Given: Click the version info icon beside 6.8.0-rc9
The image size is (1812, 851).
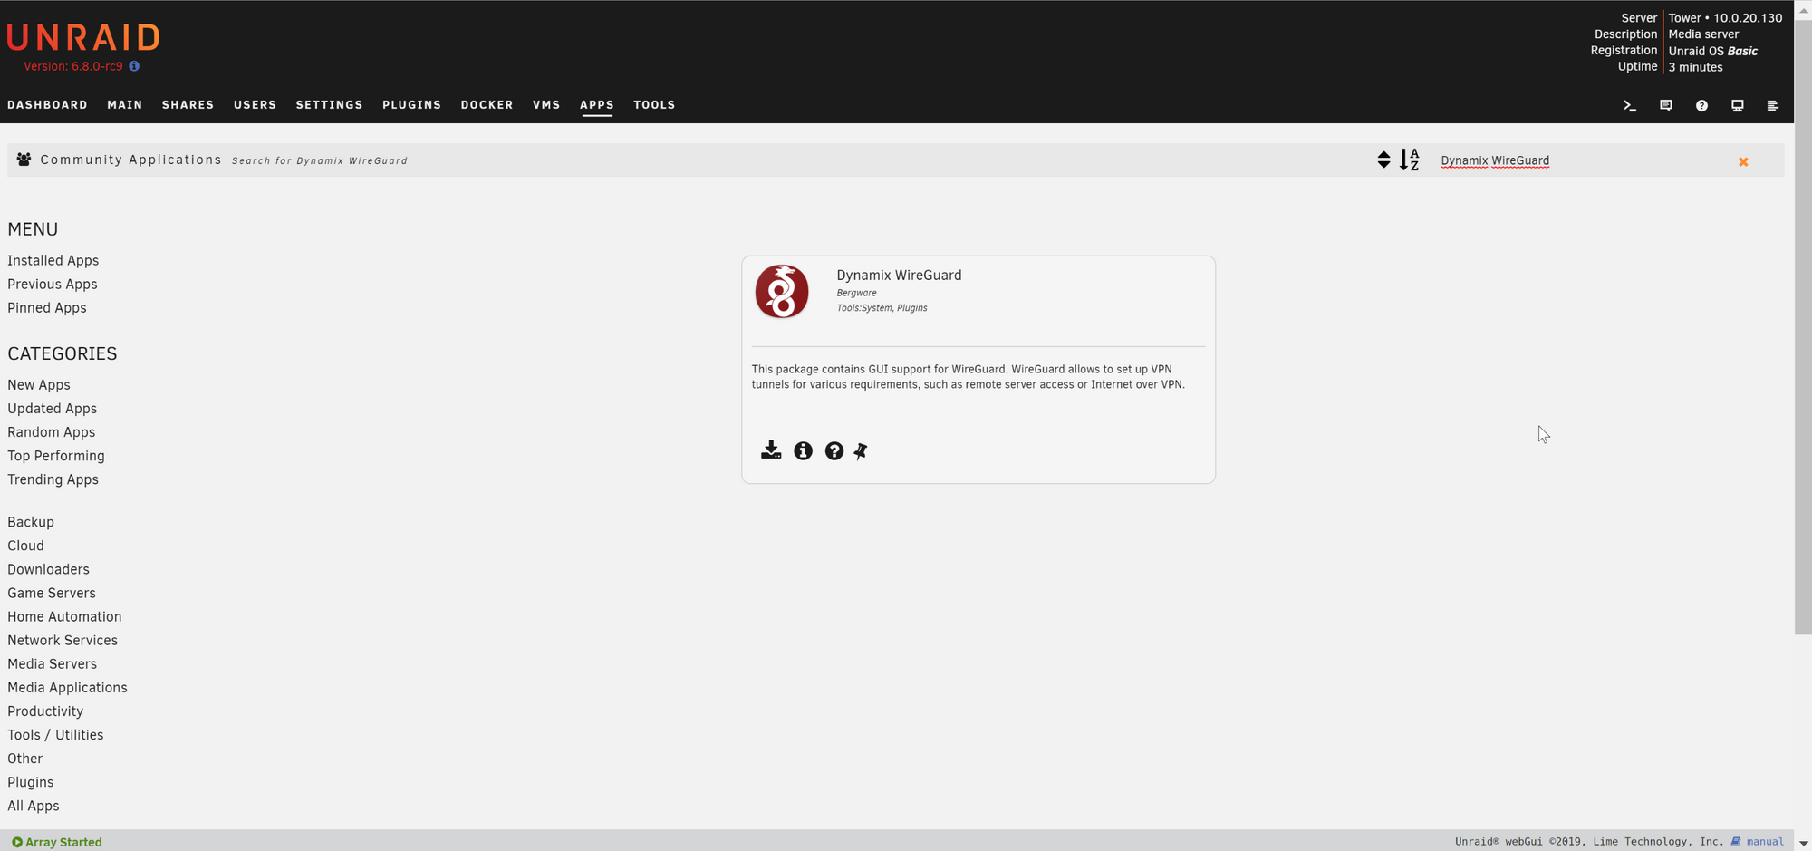Looking at the screenshot, I should click(x=134, y=66).
